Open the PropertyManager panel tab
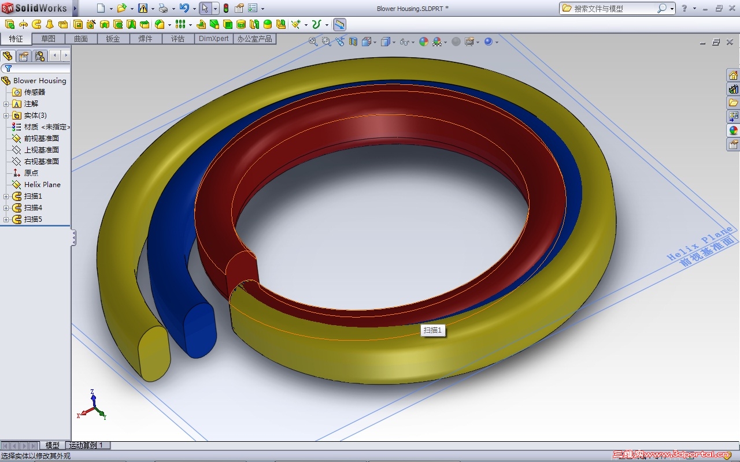The height and width of the screenshot is (462, 740). click(x=23, y=56)
